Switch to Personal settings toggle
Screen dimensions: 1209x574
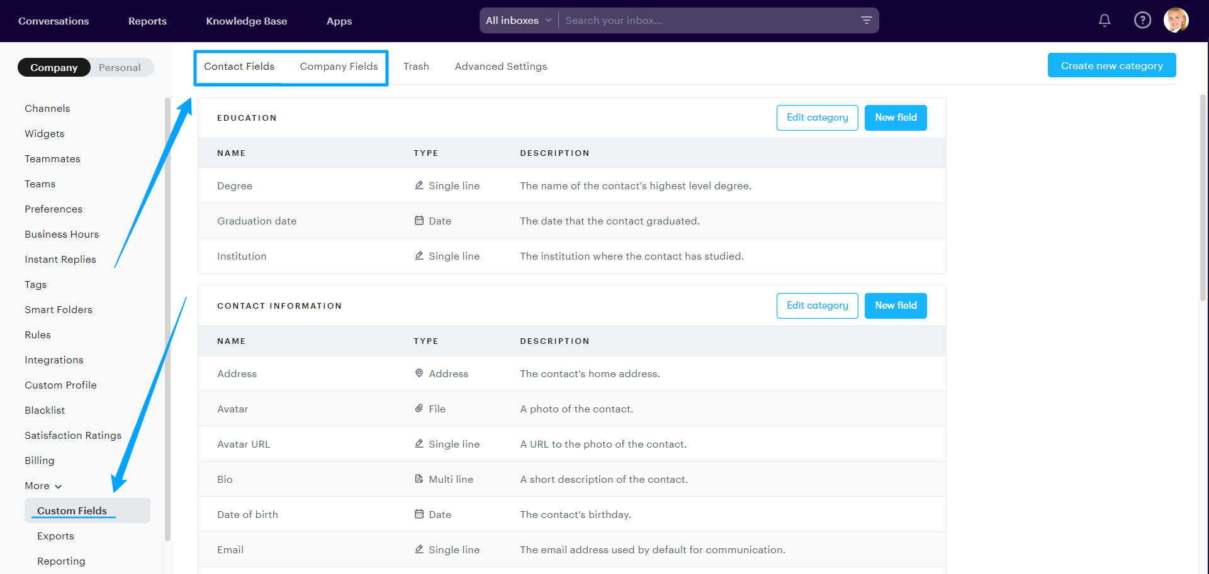120,67
